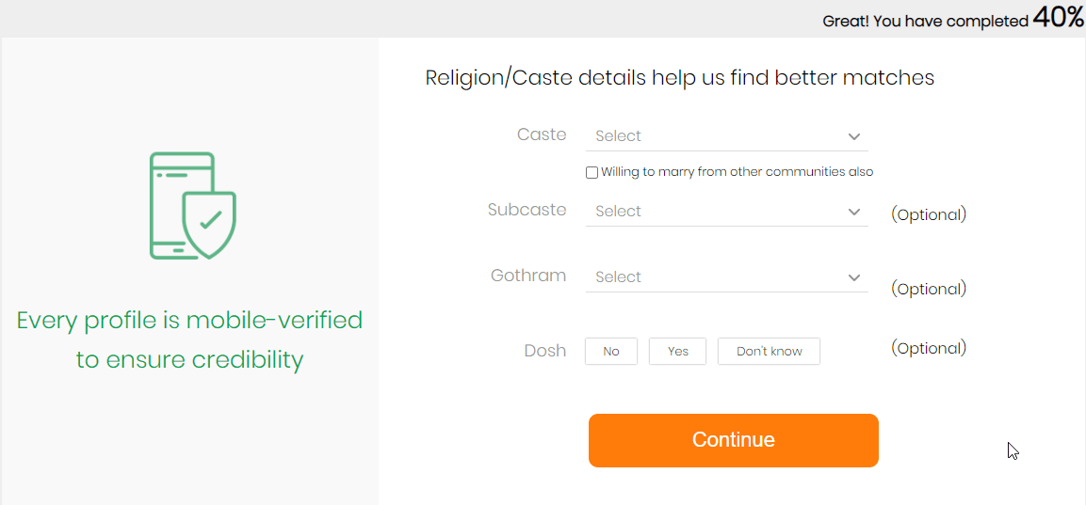Screen dimensions: 1086x505
Task: Select Yes for Dosh
Action: pos(678,352)
